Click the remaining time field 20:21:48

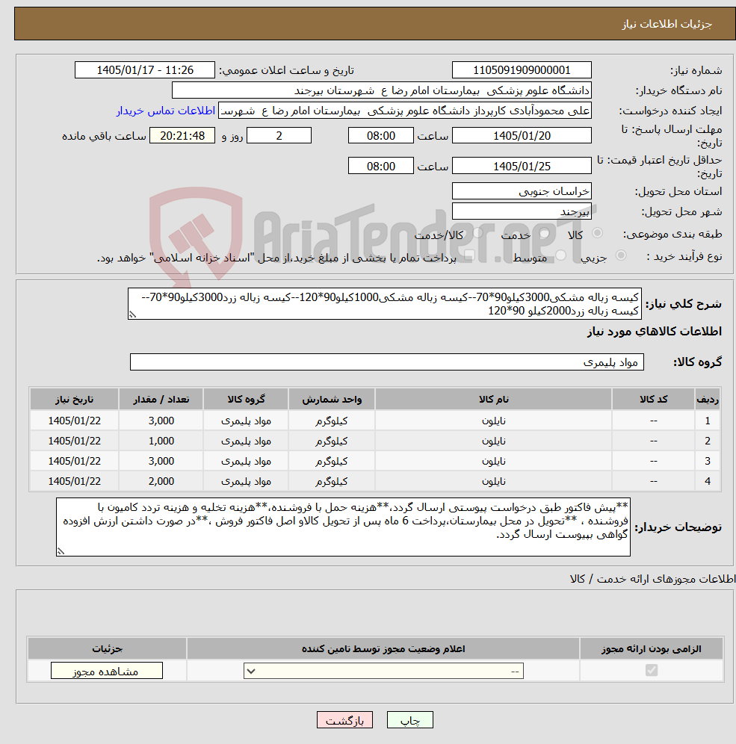click(182, 136)
